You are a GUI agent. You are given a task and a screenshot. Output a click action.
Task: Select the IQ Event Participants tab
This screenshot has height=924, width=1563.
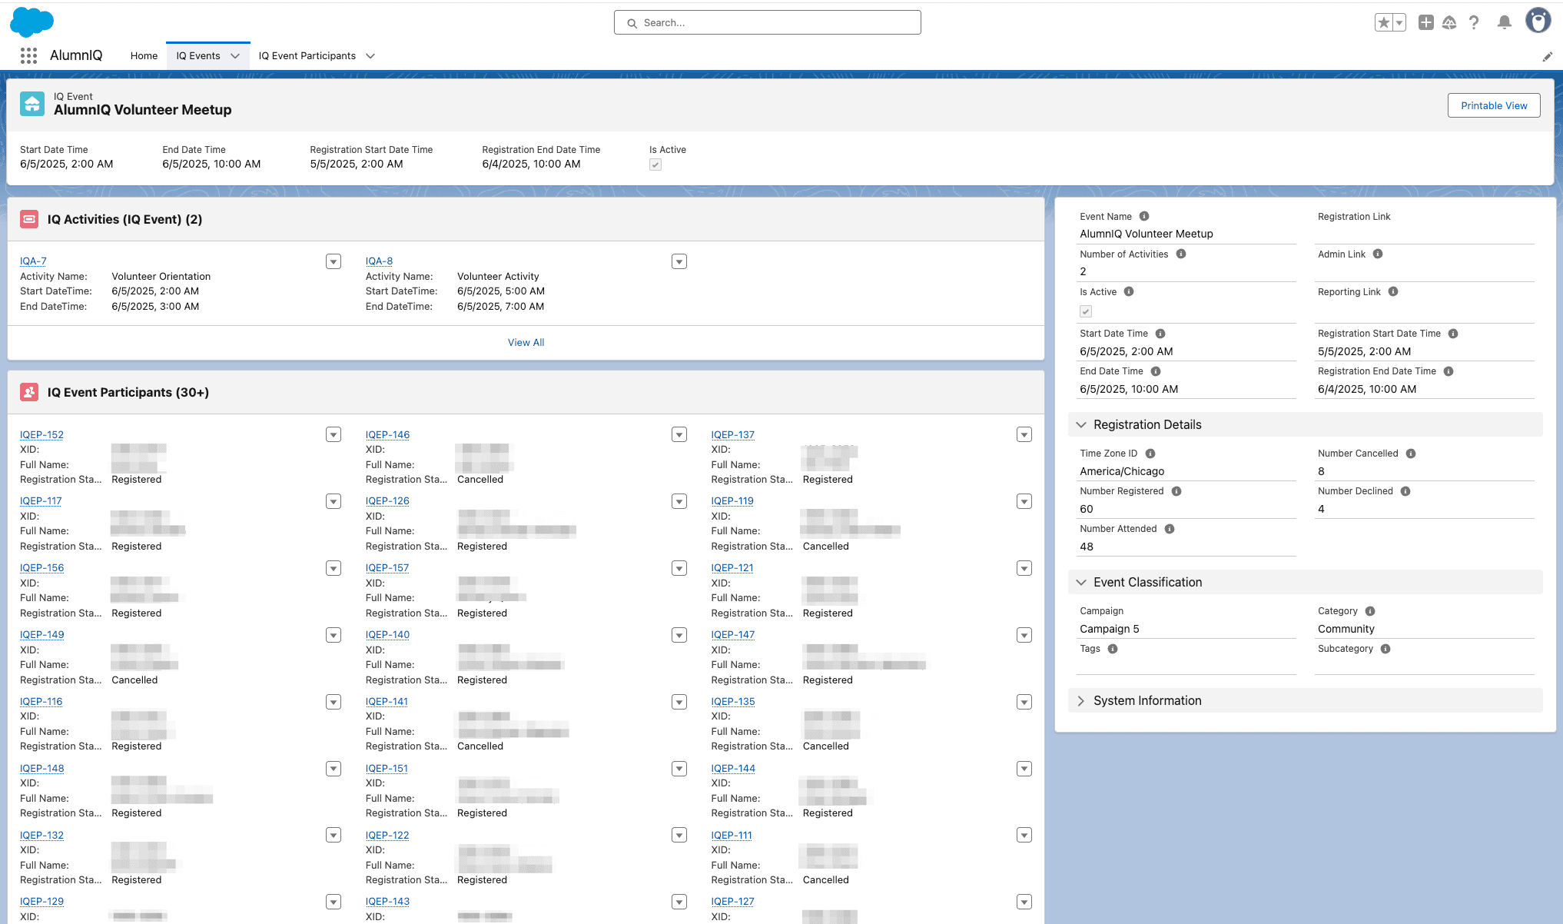point(307,55)
